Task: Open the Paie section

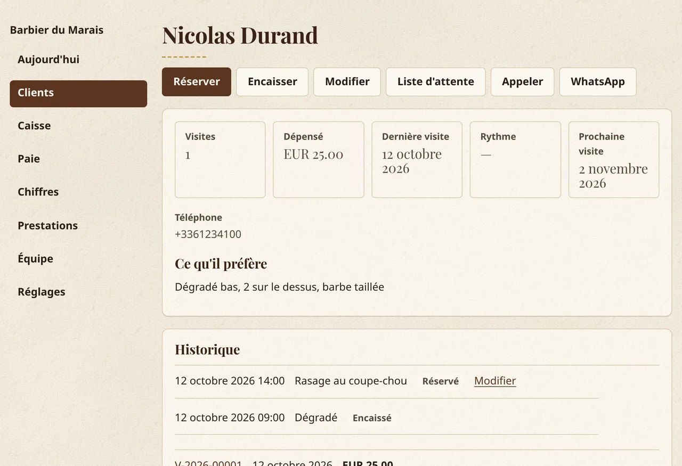Action: click(78, 159)
